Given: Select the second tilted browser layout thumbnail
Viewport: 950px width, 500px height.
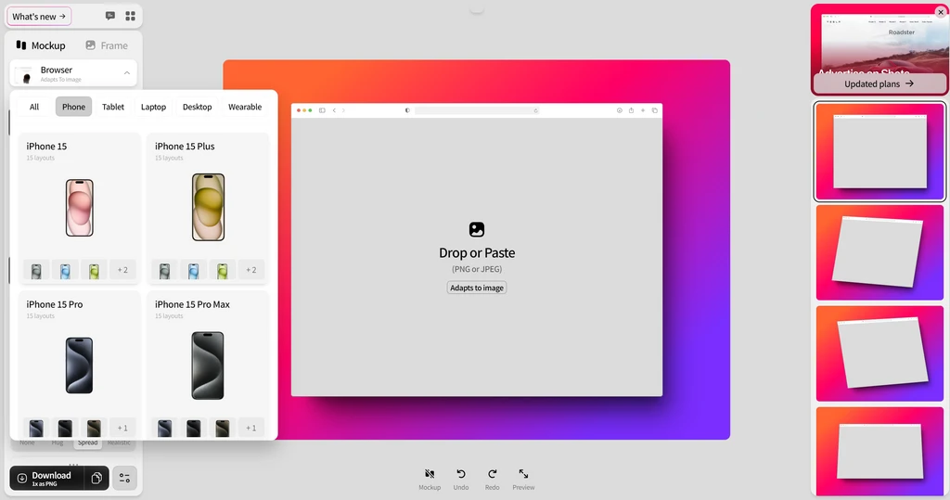Looking at the screenshot, I should tap(879, 353).
